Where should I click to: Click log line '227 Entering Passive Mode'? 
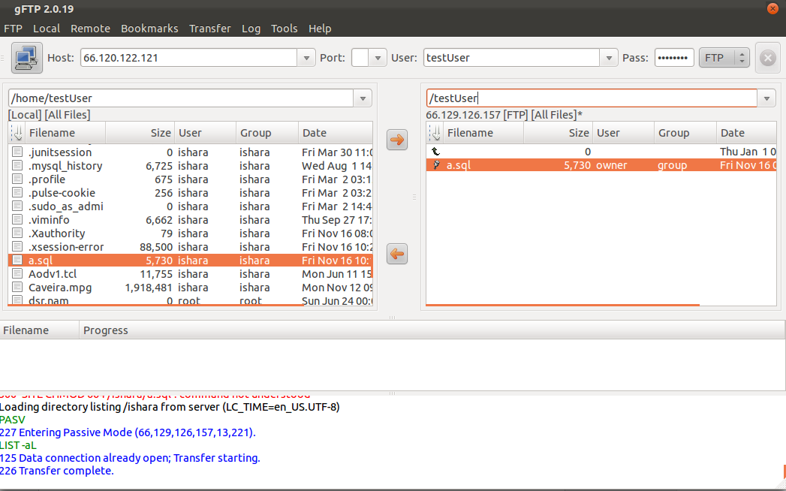[x=128, y=432]
